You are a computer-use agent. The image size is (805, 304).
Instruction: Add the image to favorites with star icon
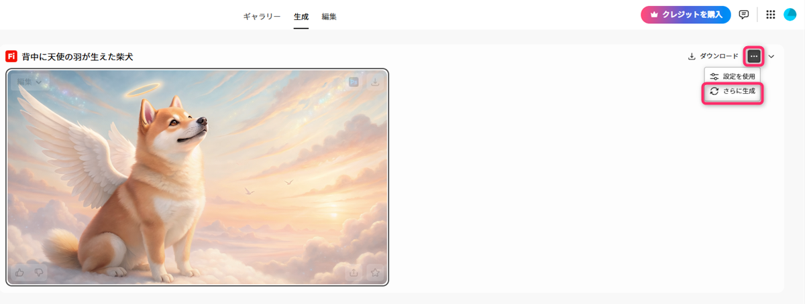(x=375, y=273)
